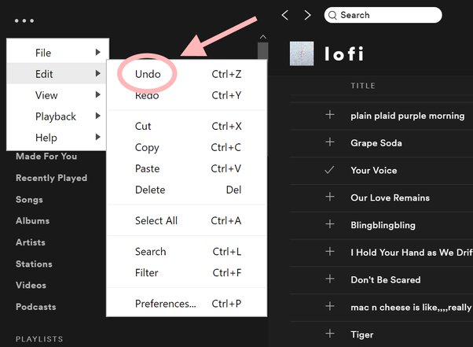The height and width of the screenshot is (347, 473).
Task: Select Delete in the Edit submenu
Action: pyautogui.click(x=187, y=190)
